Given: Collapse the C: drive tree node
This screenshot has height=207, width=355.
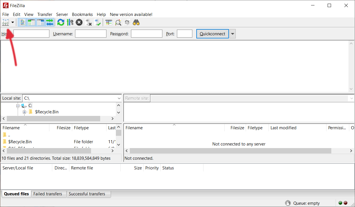Looking at the screenshot, I should 18,106.
